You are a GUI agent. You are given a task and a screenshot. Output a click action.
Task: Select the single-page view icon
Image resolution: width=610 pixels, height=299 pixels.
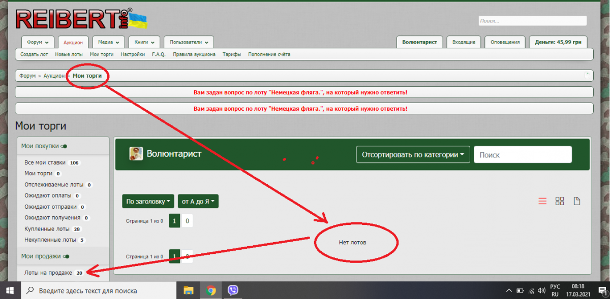point(577,201)
